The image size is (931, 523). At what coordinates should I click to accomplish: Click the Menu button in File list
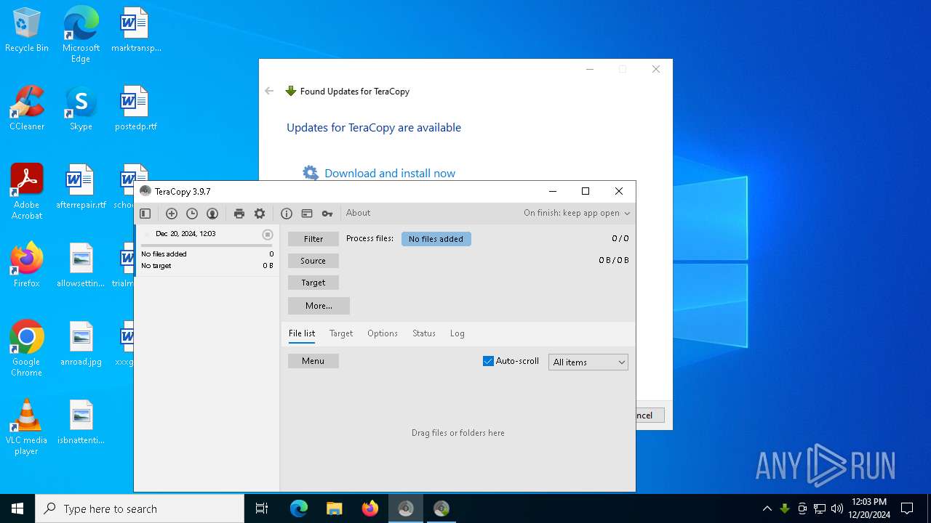click(x=313, y=361)
